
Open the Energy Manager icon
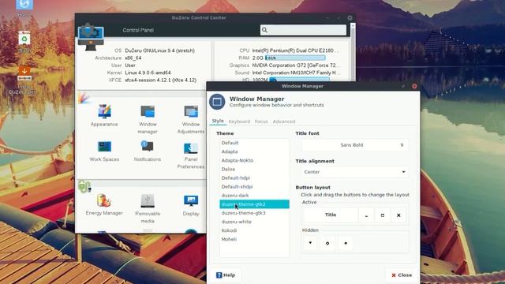pos(104,204)
